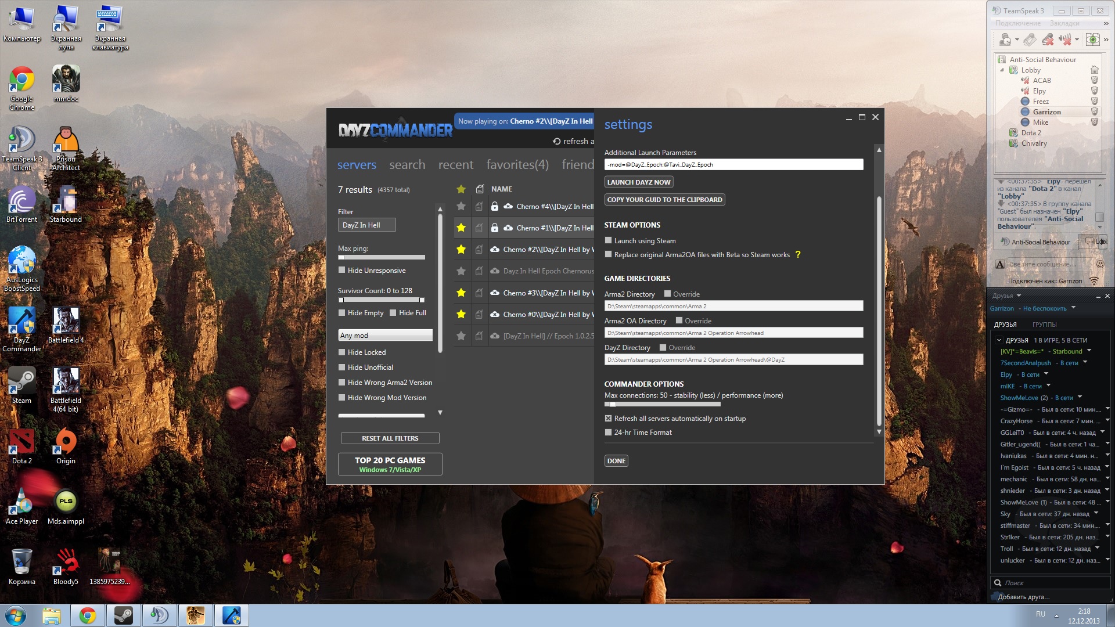Click LAUNCH DAYZ NOW button
Image resolution: width=1115 pixels, height=627 pixels.
639,182
